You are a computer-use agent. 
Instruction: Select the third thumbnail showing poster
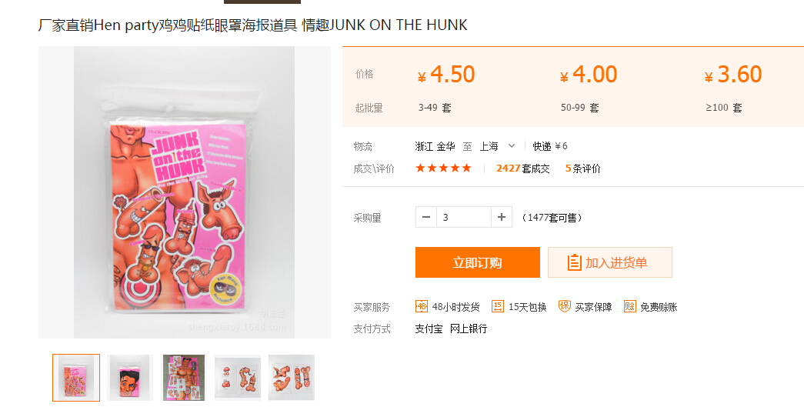point(184,377)
